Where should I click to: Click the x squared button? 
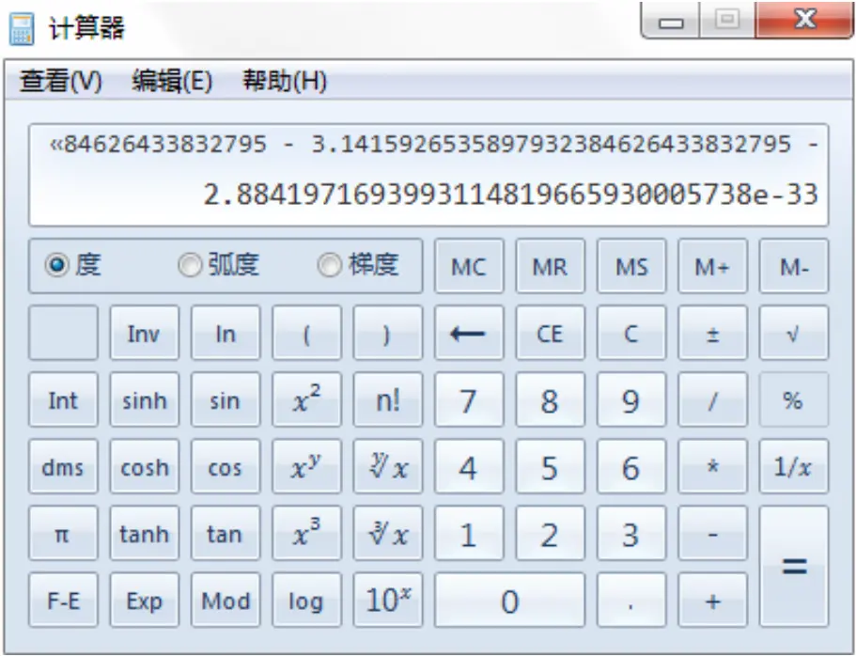coord(305,400)
